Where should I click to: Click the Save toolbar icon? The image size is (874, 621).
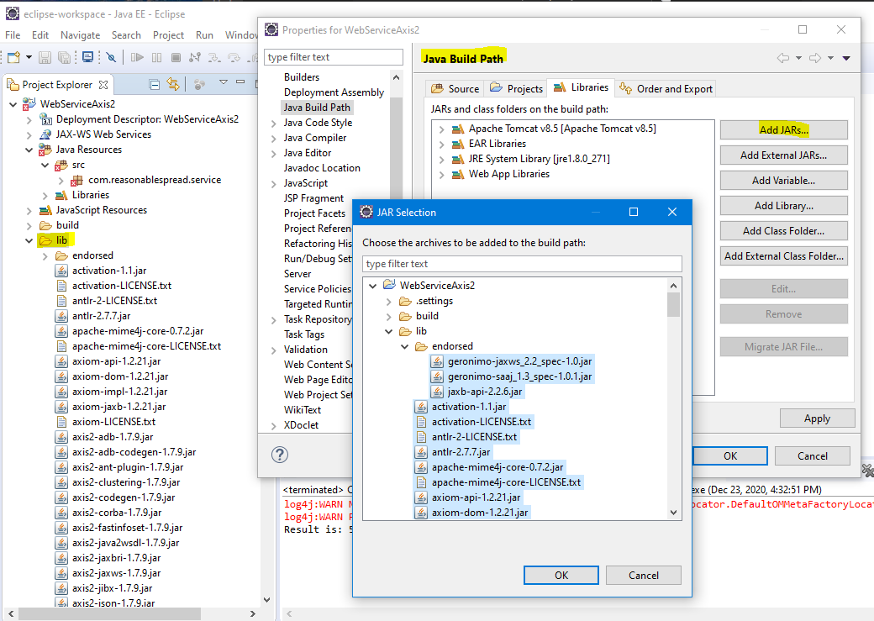coord(45,57)
